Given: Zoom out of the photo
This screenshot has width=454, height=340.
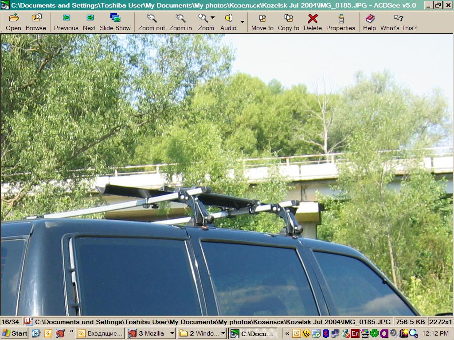Looking at the screenshot, I should [x=152, y=22].
